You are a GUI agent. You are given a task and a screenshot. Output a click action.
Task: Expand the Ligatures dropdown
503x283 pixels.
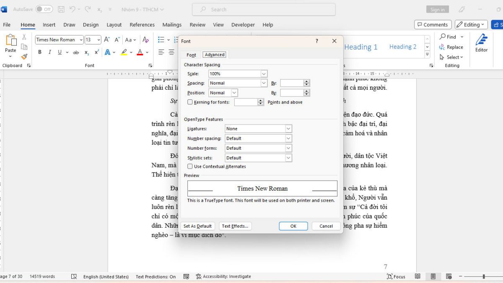(x=288, y=129)
